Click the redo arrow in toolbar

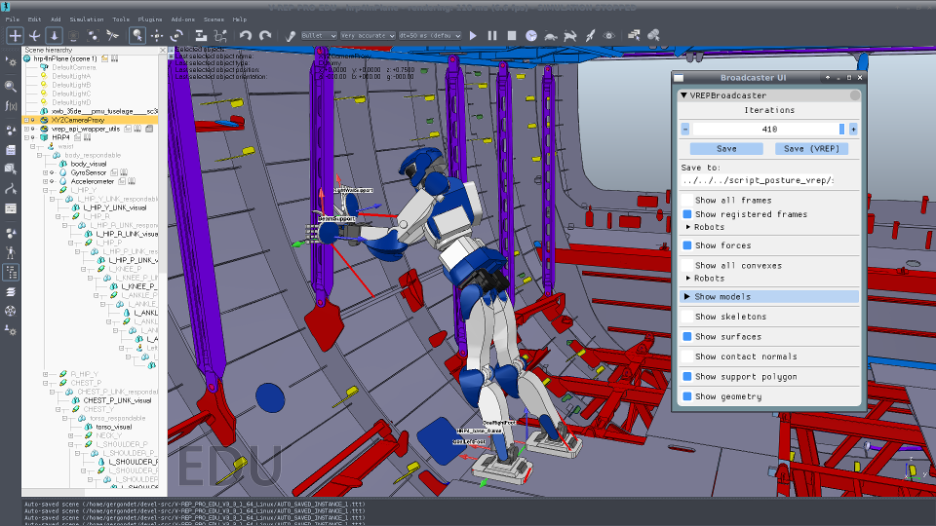tap(265, 35)
